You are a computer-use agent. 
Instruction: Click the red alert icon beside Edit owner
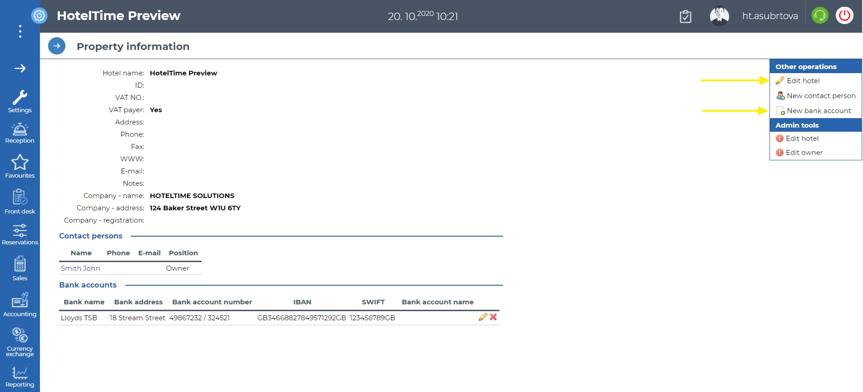coord(779,152)
